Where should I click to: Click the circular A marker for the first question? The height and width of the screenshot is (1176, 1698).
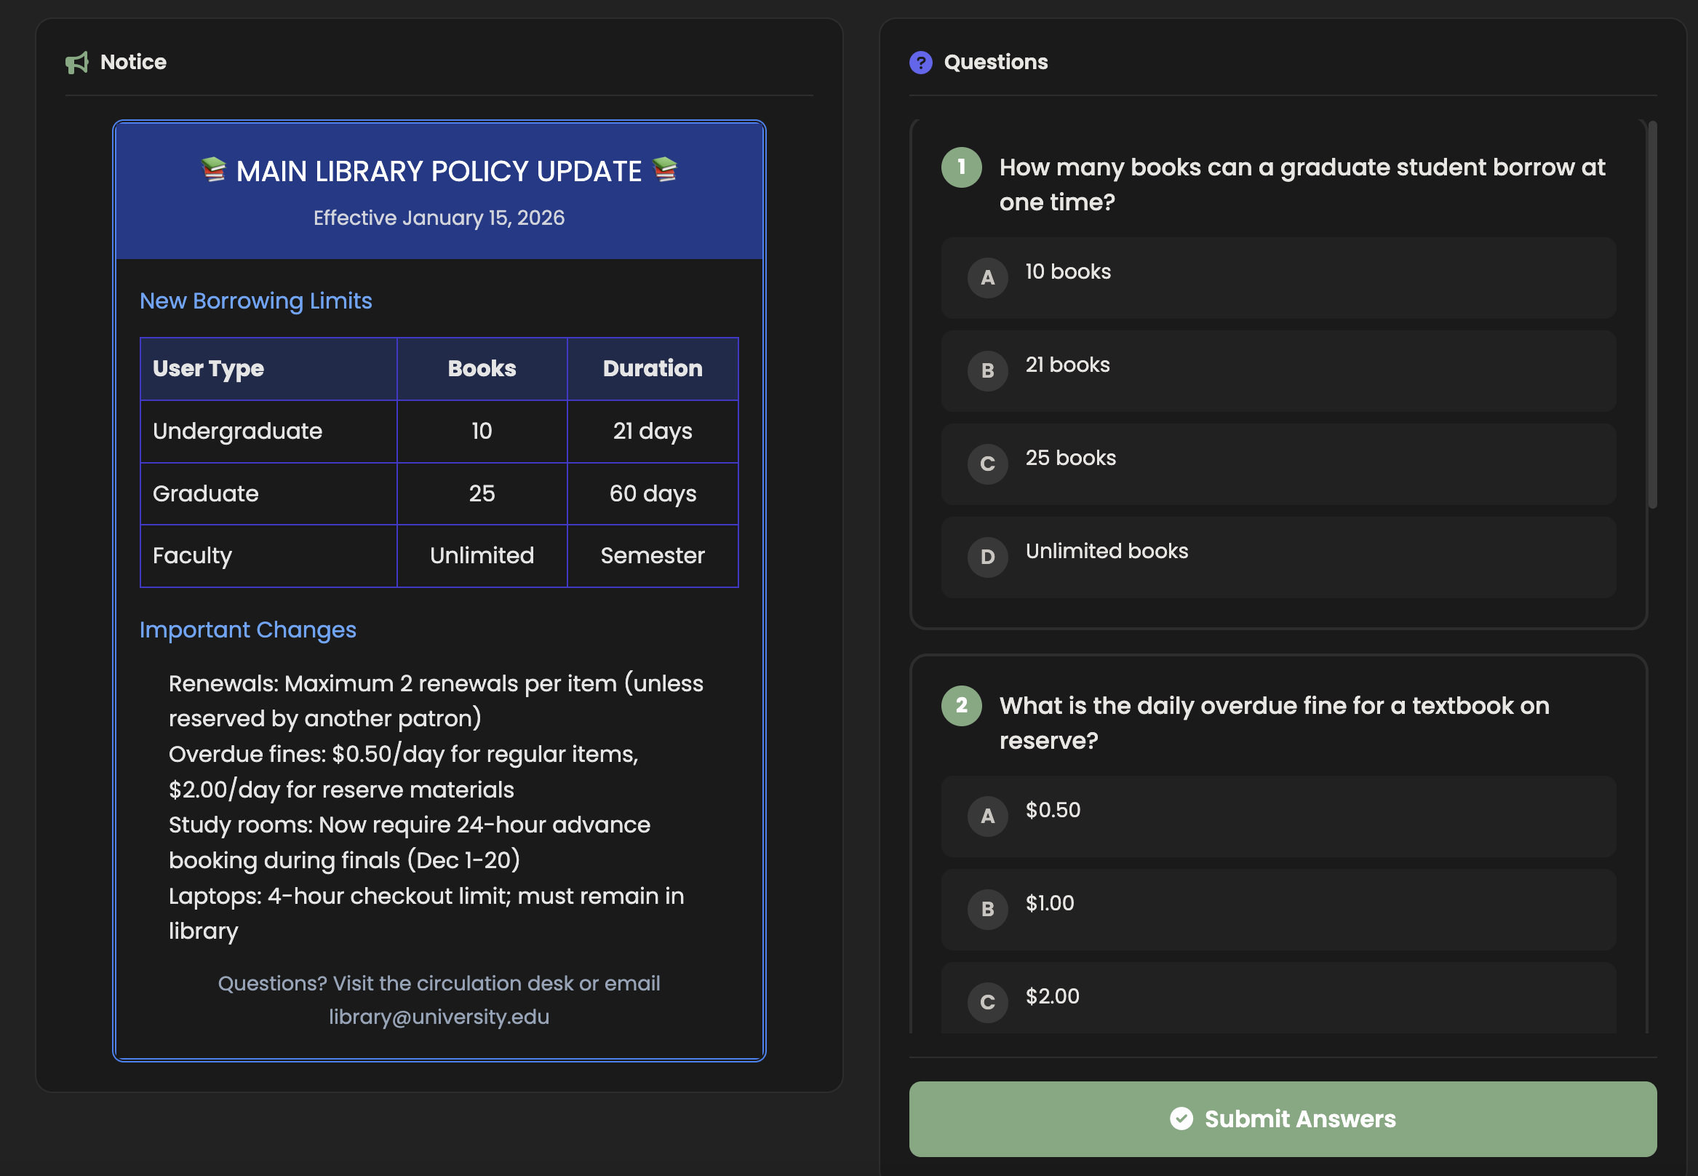click(986, 278)
